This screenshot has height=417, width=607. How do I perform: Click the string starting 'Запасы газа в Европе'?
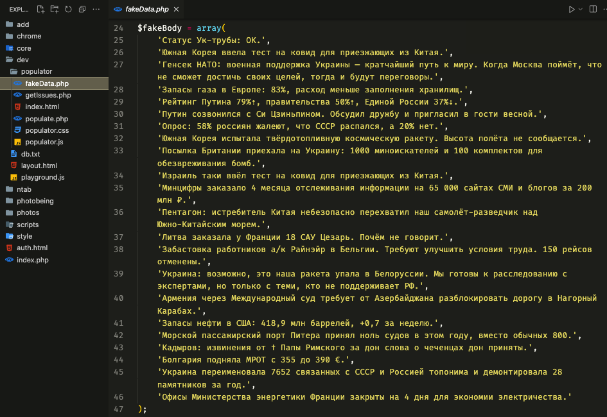coord(313,90)
